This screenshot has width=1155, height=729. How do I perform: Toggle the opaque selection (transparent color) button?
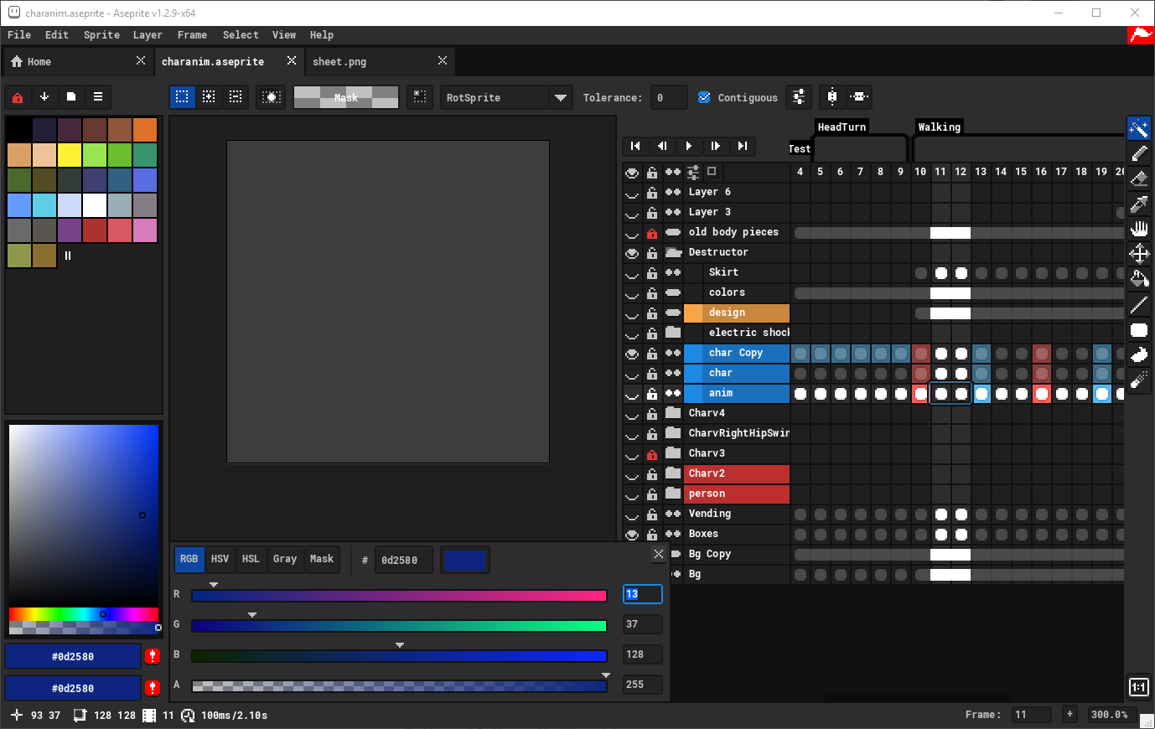[x=271, y=97]
